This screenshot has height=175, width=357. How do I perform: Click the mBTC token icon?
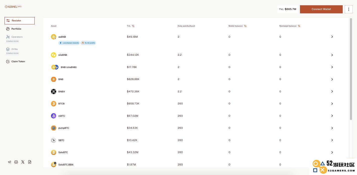pyautogui.click(x=54, y=116)
